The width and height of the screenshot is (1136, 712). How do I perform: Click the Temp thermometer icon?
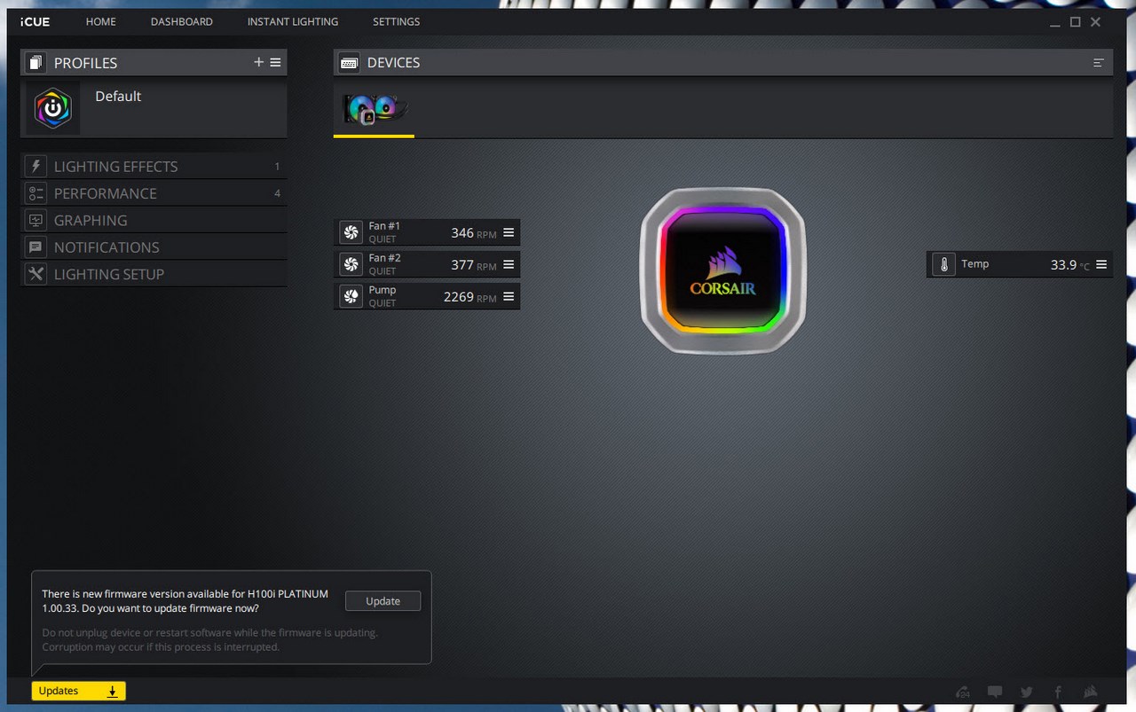pyautogui.click(x=943, y=264)
